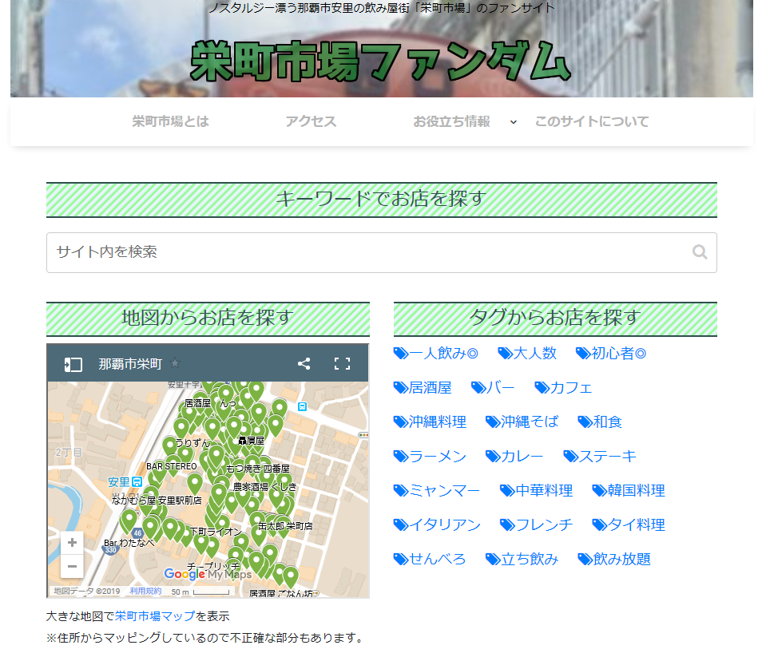Click the bus stop icon on map

pos(302,406)
